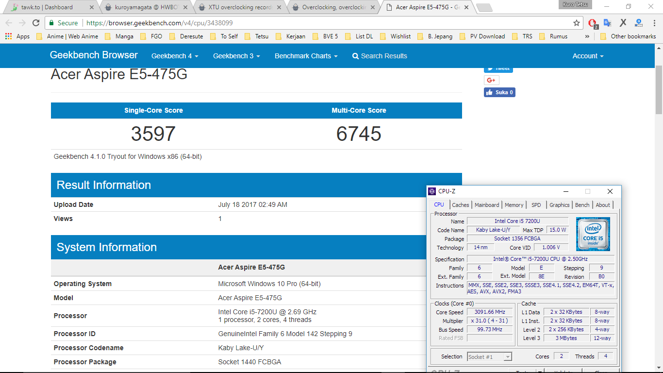Expand the Geekbench 4 dropdown menu
This screenshot has width=663, height=373.
pos(175,56)
